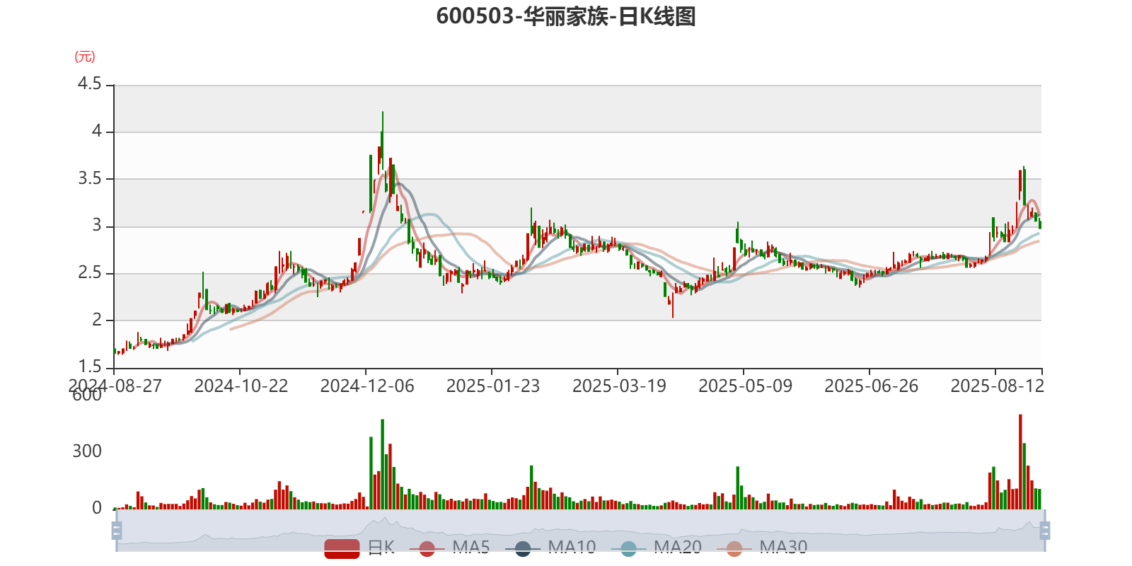Click the (元) unit label above the y-axis
This screenshot has height=566, width=1132.
85,57
